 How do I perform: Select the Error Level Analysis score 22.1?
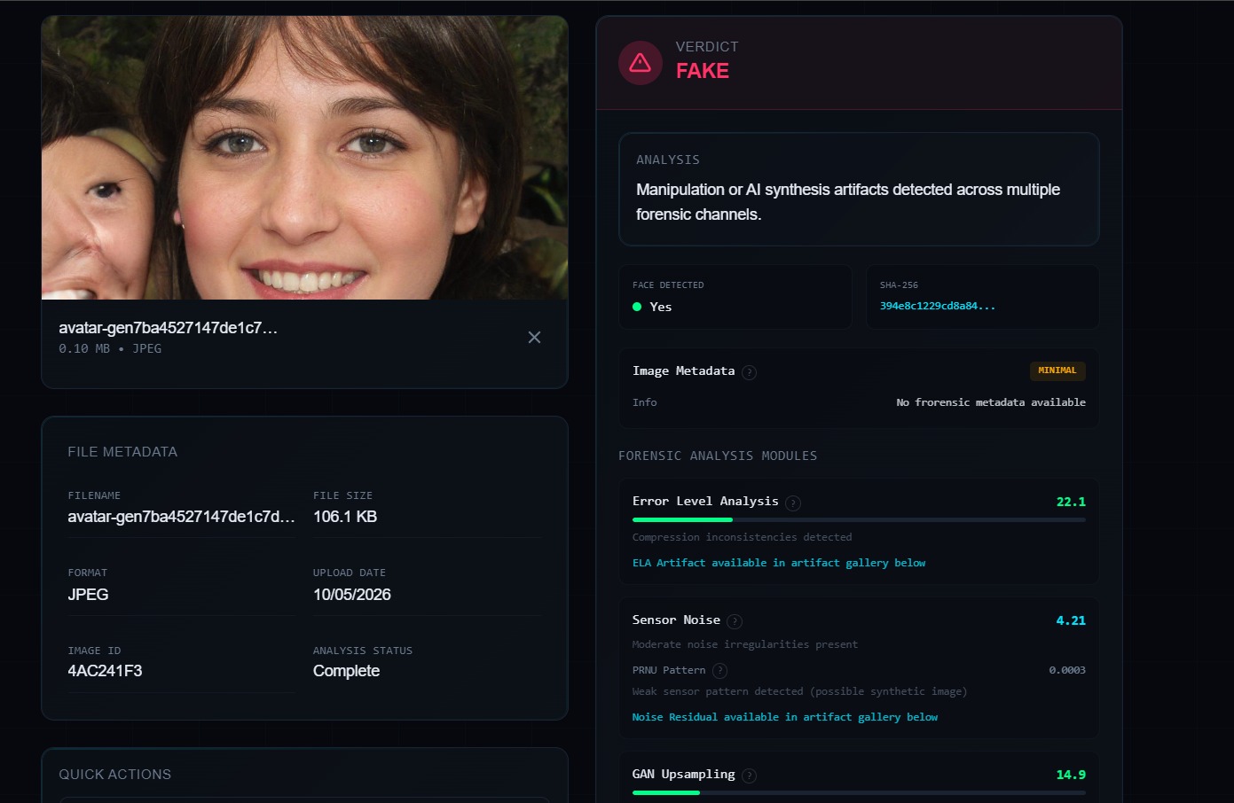[x=1071, y=502]
